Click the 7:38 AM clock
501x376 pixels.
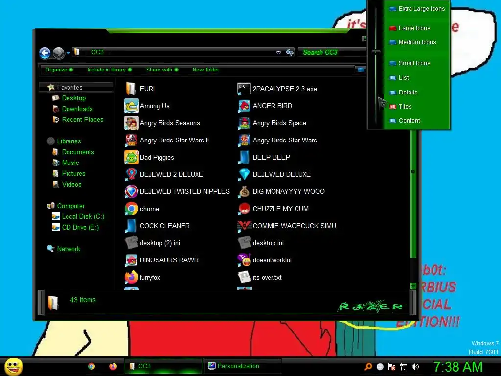(457, 367)
